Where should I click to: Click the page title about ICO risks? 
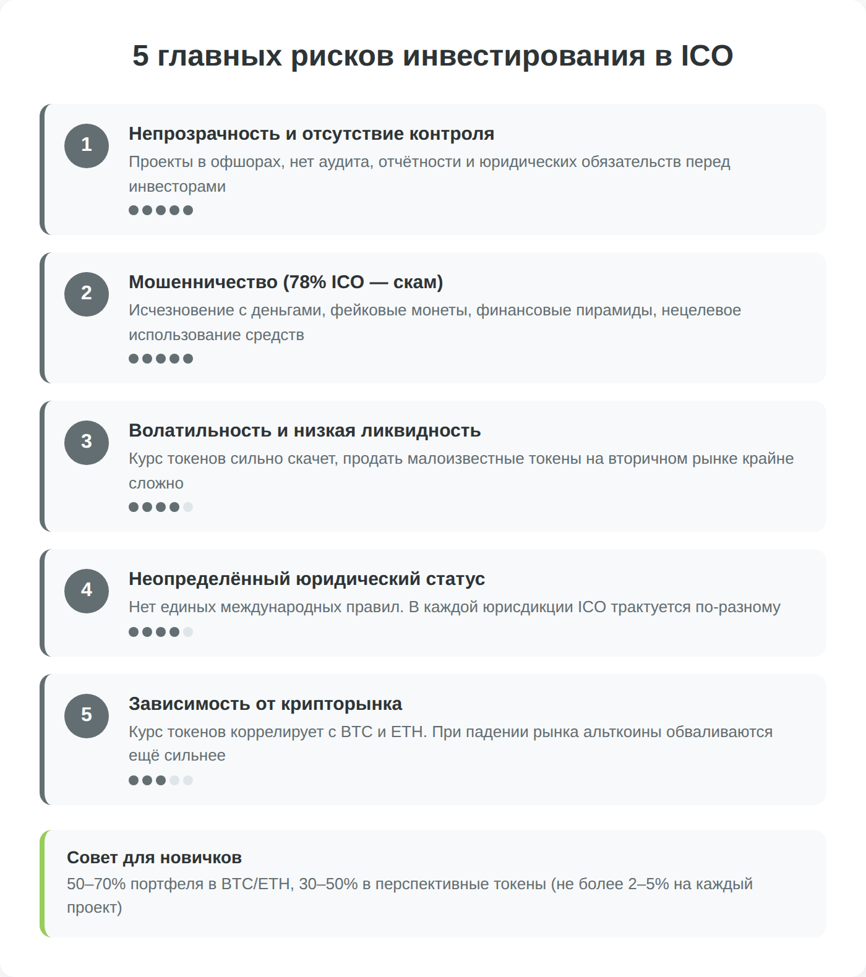[x=433, y=56]
